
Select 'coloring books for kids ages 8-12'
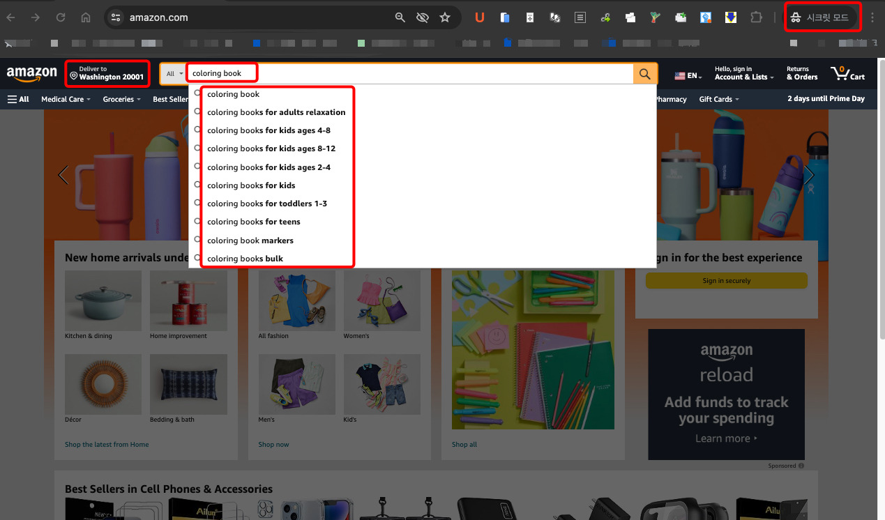point(423,148)
